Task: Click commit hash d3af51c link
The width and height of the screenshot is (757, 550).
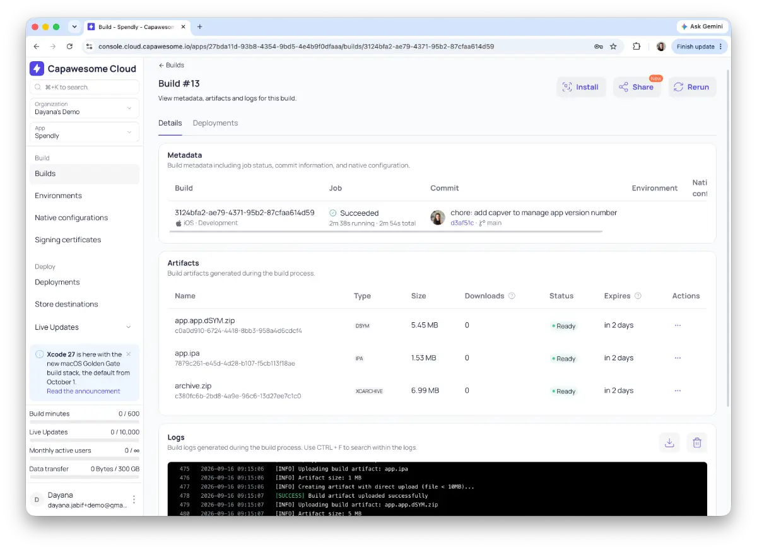Action: click(462, 223)
